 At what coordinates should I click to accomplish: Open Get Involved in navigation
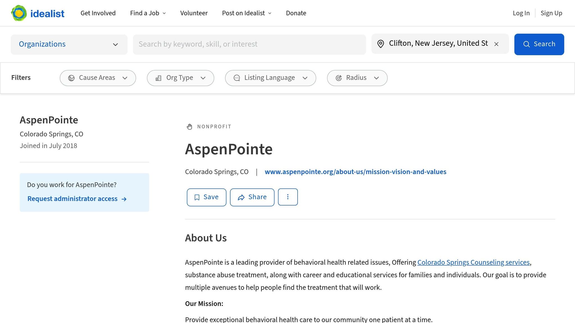[98, 13]
